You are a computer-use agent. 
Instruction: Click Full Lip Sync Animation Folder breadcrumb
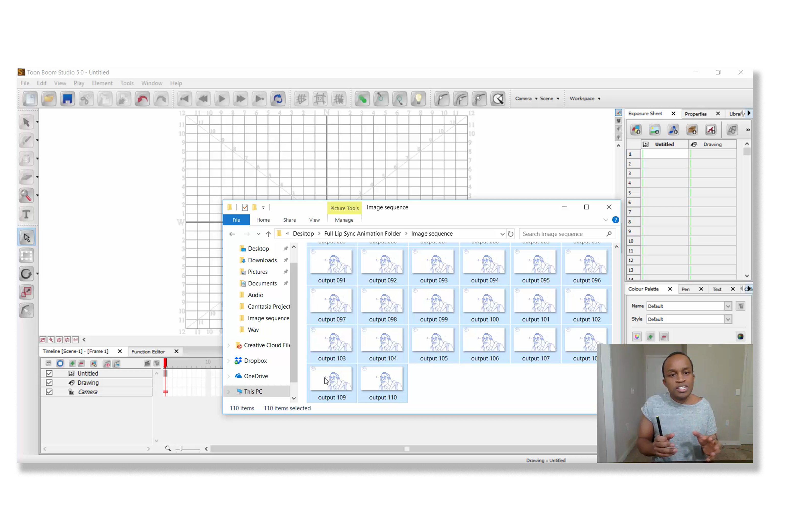tap(362, 234)
